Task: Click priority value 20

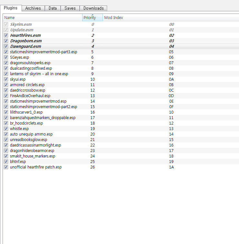Action: (x=93, y=134)
